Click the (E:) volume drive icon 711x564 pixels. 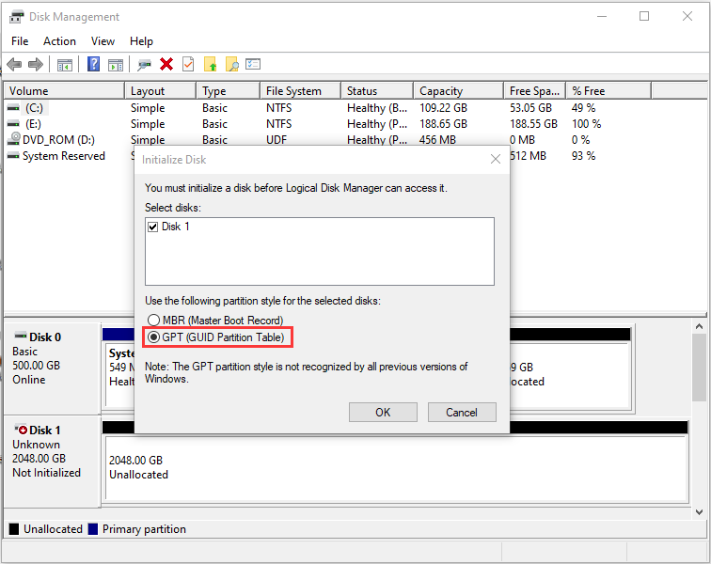[13, 124]
